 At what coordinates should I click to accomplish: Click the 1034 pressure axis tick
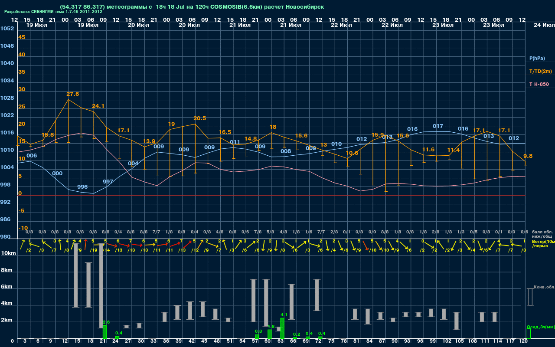pyautogui.click(x=7, y=81)
